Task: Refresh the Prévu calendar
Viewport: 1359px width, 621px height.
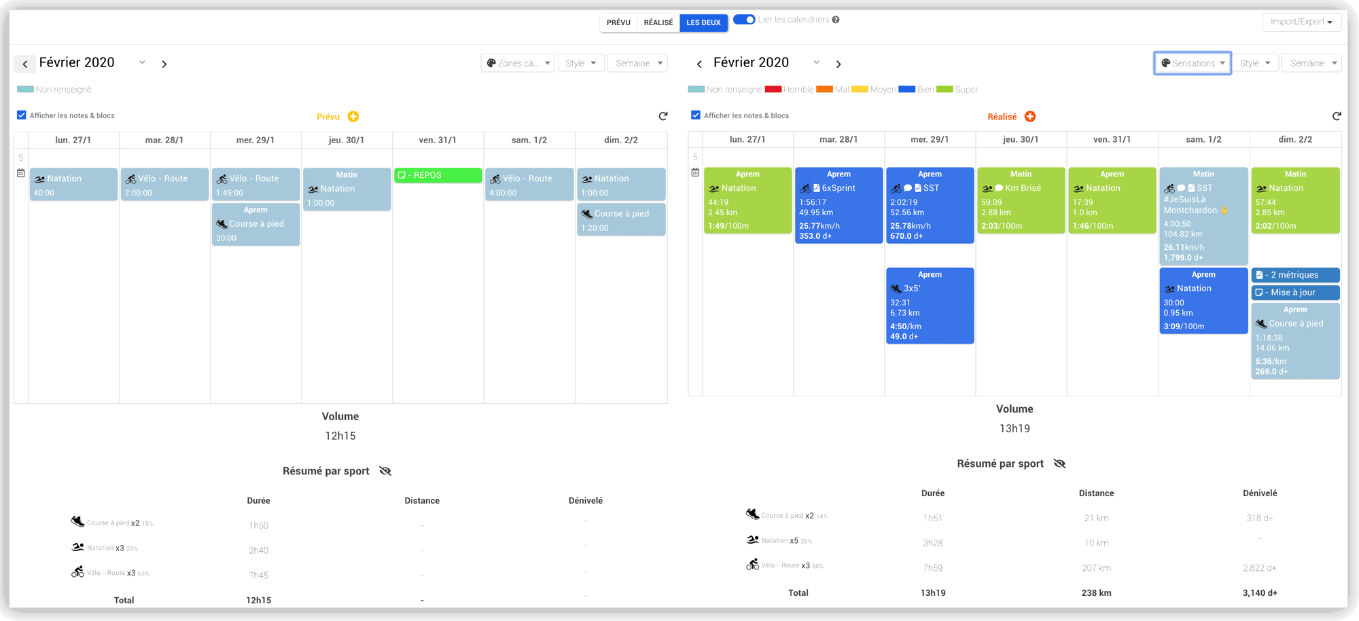Action: coord(663,116)
